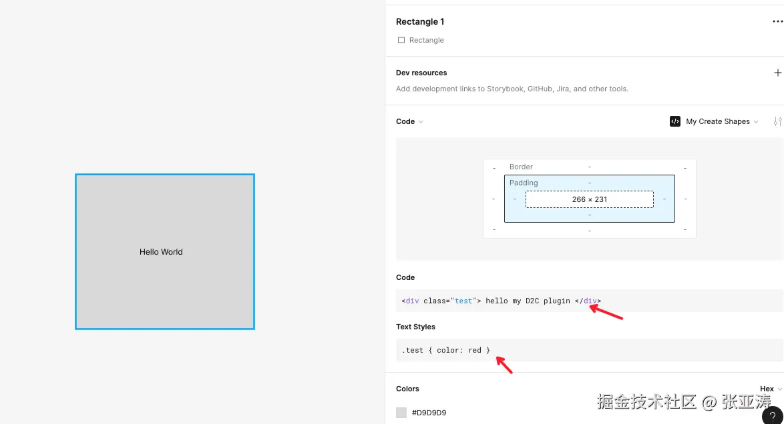The height and width of the screenshot is (424, 784).
Task: Click the Dev resources heading
Action: 421,73
